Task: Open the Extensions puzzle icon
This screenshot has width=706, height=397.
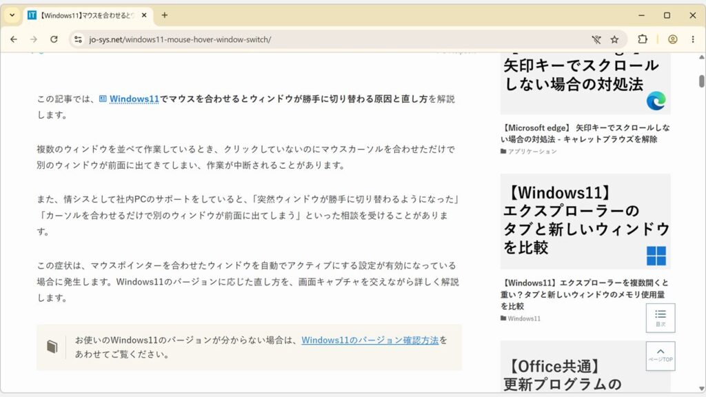Action: [x=643, y=39]
